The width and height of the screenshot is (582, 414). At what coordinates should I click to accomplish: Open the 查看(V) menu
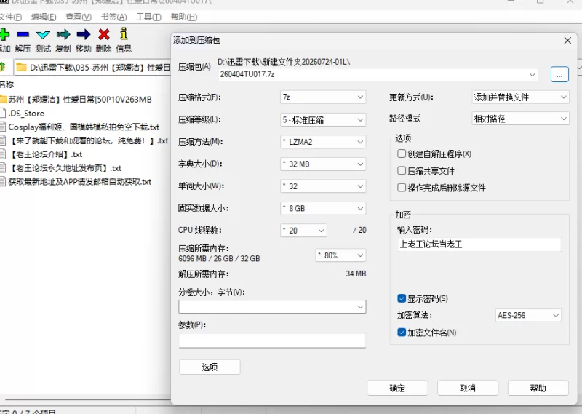pos(79,17)
